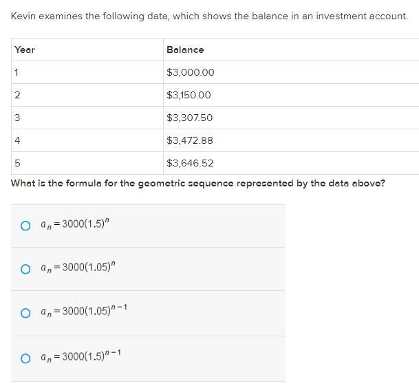Click the Balance column header
Screen dimensions: 419x390
185,50
